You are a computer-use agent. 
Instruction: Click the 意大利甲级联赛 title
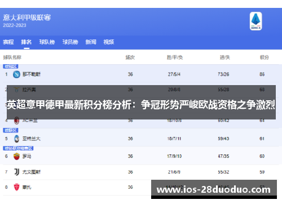tap(27, 17)
